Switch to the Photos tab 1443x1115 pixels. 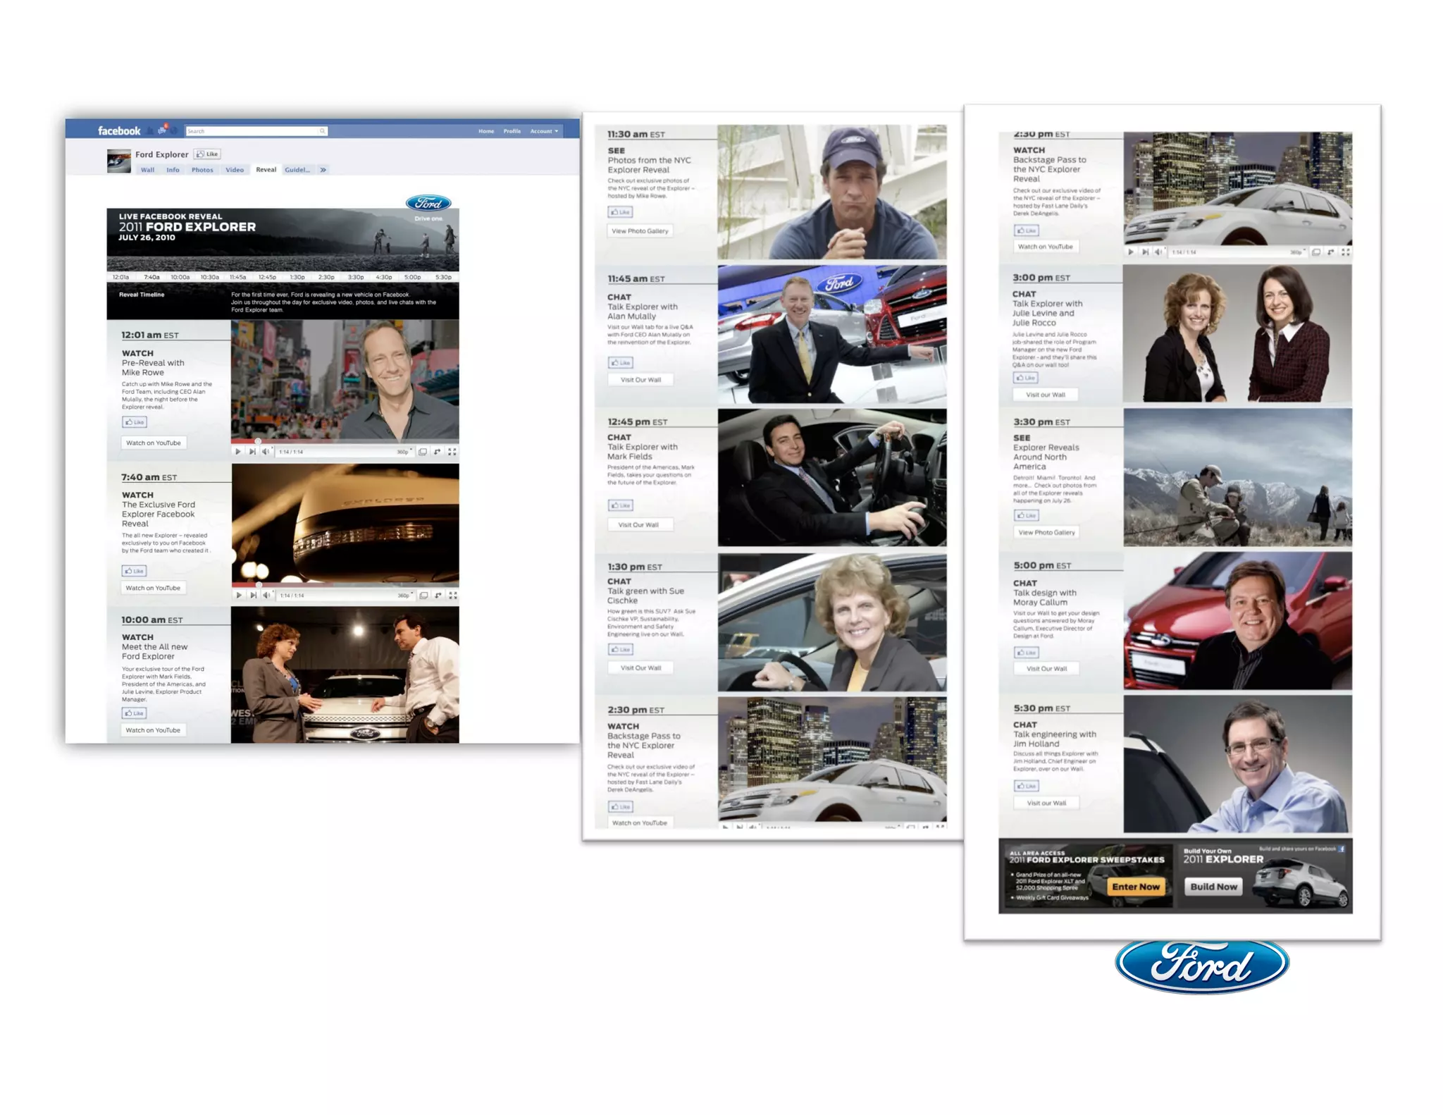(x=202, y=170)
